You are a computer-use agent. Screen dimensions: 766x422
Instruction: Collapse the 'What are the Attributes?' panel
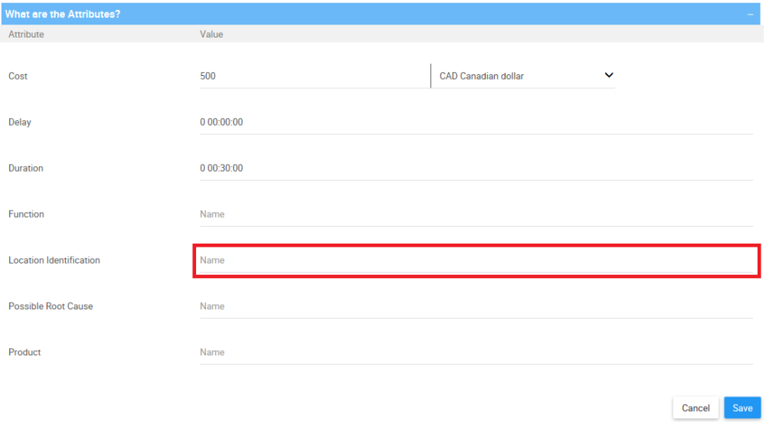(751, 14)
